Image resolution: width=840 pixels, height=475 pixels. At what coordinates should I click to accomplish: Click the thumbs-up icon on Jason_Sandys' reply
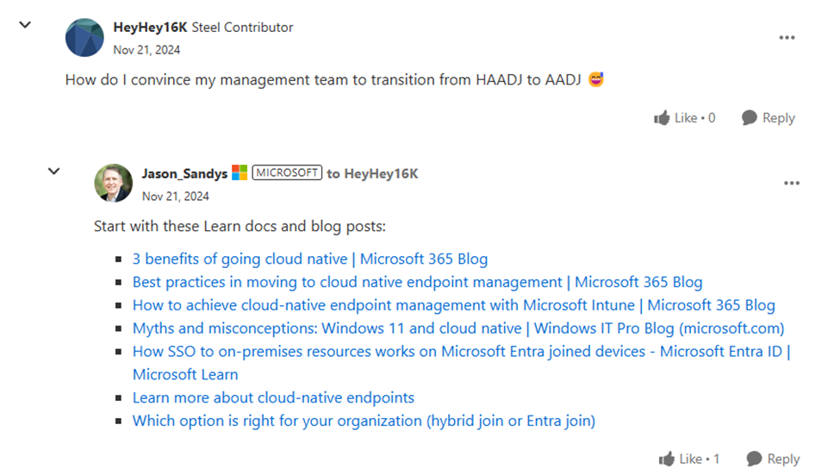(667, 459)
